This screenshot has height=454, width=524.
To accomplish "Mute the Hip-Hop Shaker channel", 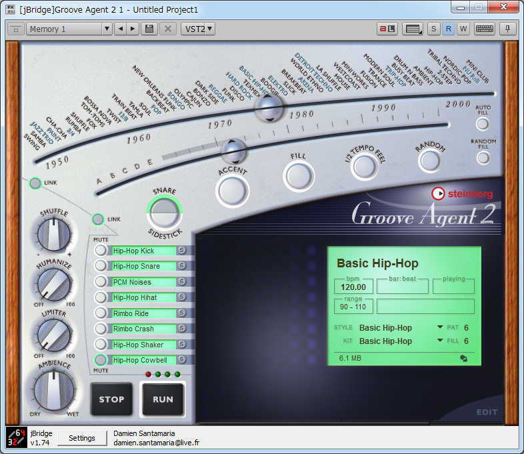I will coord(101,344).
